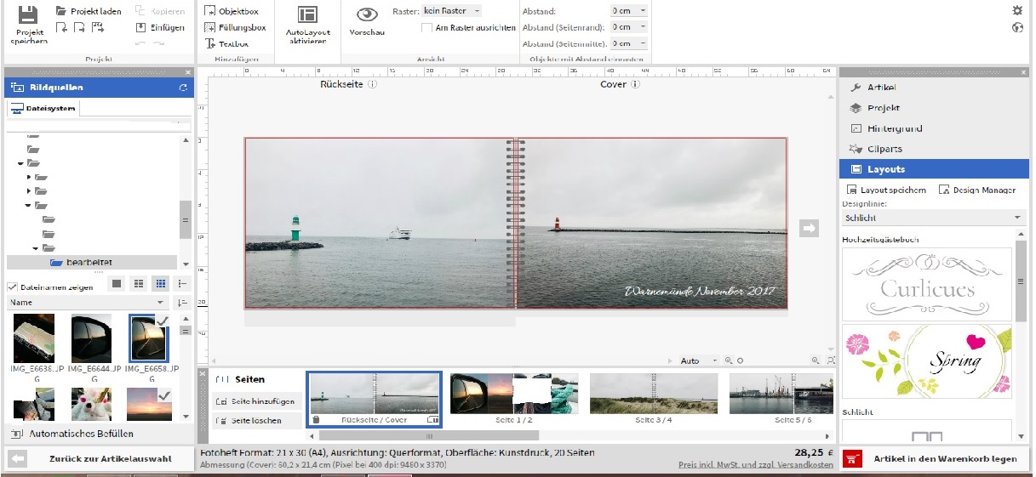Select thumbnail IMG_E6644.JPG
The width and height of the screenshot is (1036, 477).
click(x=90, y=338)
